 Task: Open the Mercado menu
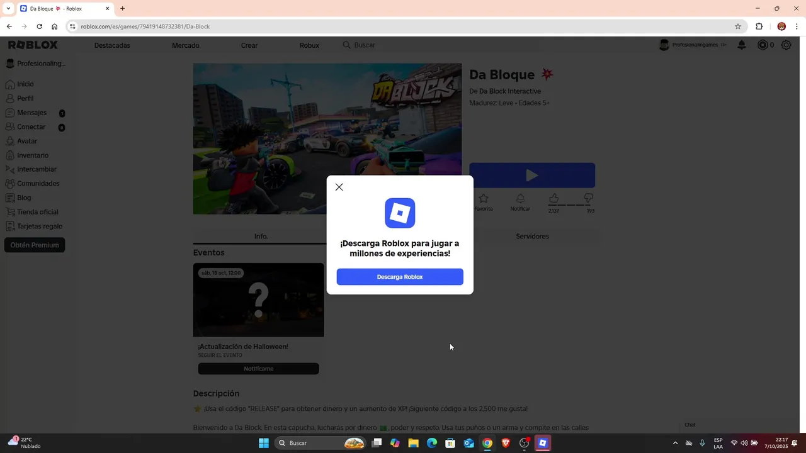click(186, 45)
